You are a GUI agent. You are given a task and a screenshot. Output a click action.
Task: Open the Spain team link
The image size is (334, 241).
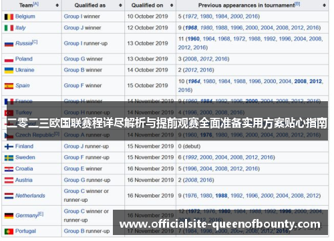point(23,85)
